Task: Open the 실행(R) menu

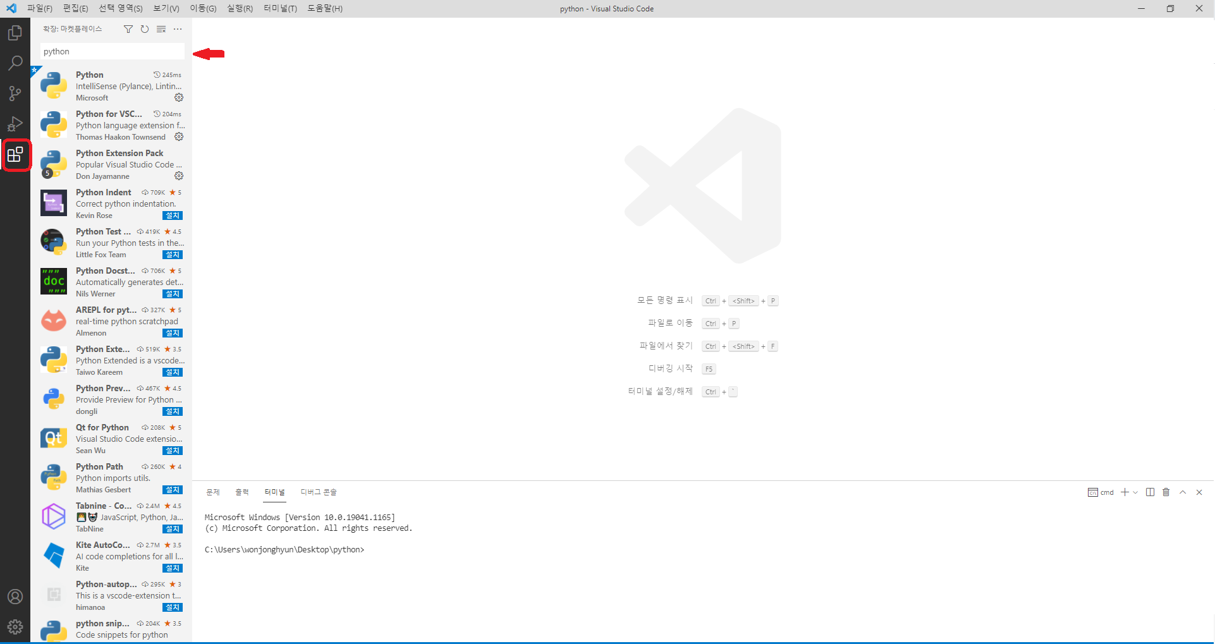Action: click(240, 8)
